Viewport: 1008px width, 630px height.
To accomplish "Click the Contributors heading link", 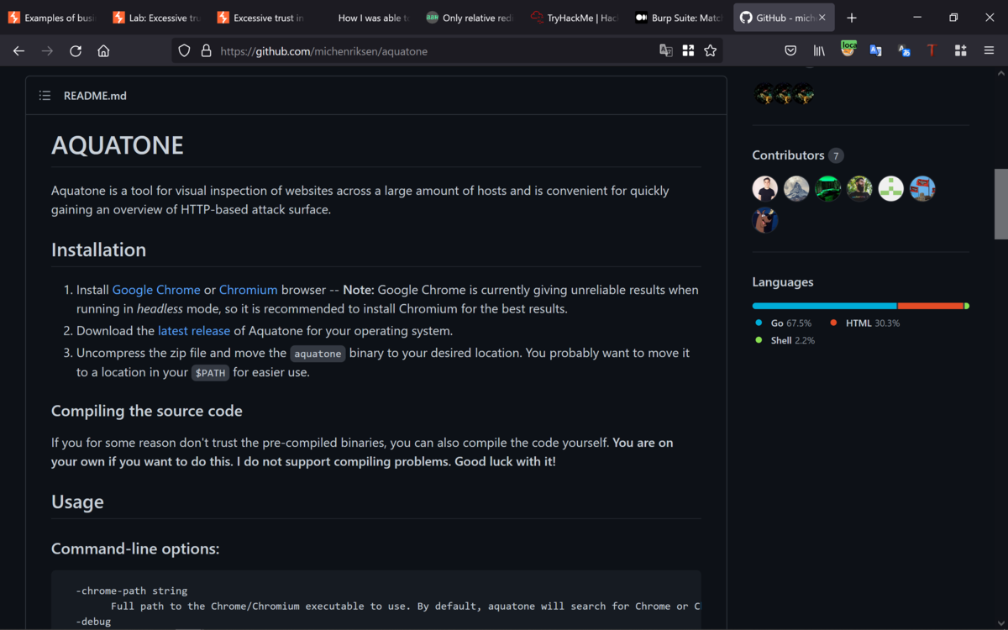I will [x=788, y=155].
